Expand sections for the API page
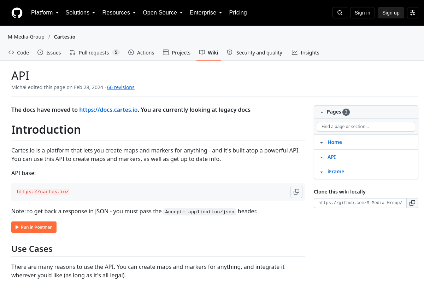 click(322, 157)
